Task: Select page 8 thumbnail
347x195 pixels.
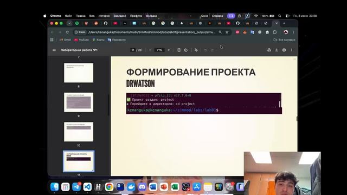Action: (79, 73)
